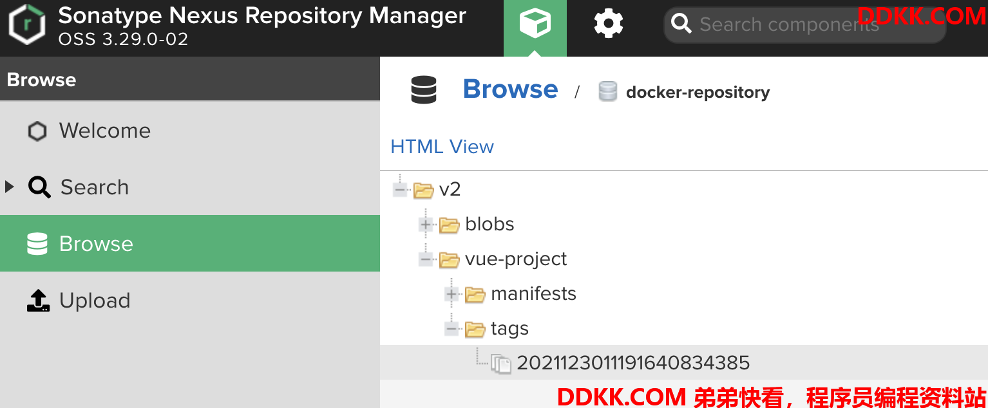Click the large database icon beside Browse heading
Viewport: 988px width, 408px height.
coord(424,90)
